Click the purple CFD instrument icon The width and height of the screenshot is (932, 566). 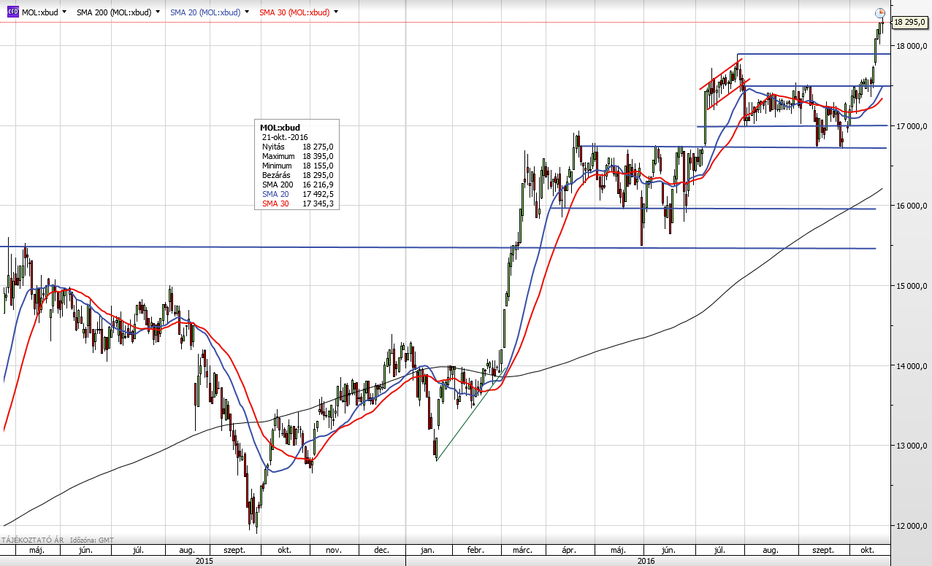pyautogui.click(x=12, y=12)
